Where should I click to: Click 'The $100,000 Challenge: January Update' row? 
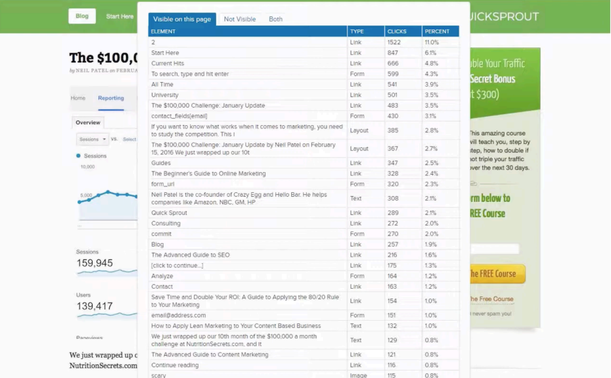coord(304,105)
